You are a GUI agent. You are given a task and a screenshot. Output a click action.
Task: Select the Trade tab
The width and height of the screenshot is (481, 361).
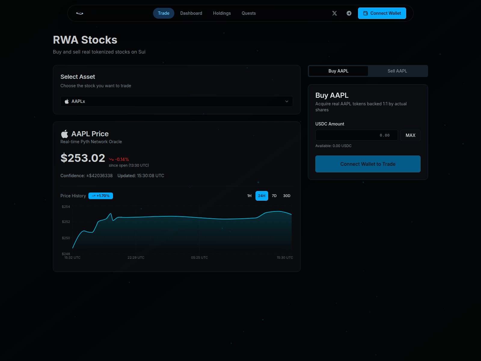coord(164,13)
